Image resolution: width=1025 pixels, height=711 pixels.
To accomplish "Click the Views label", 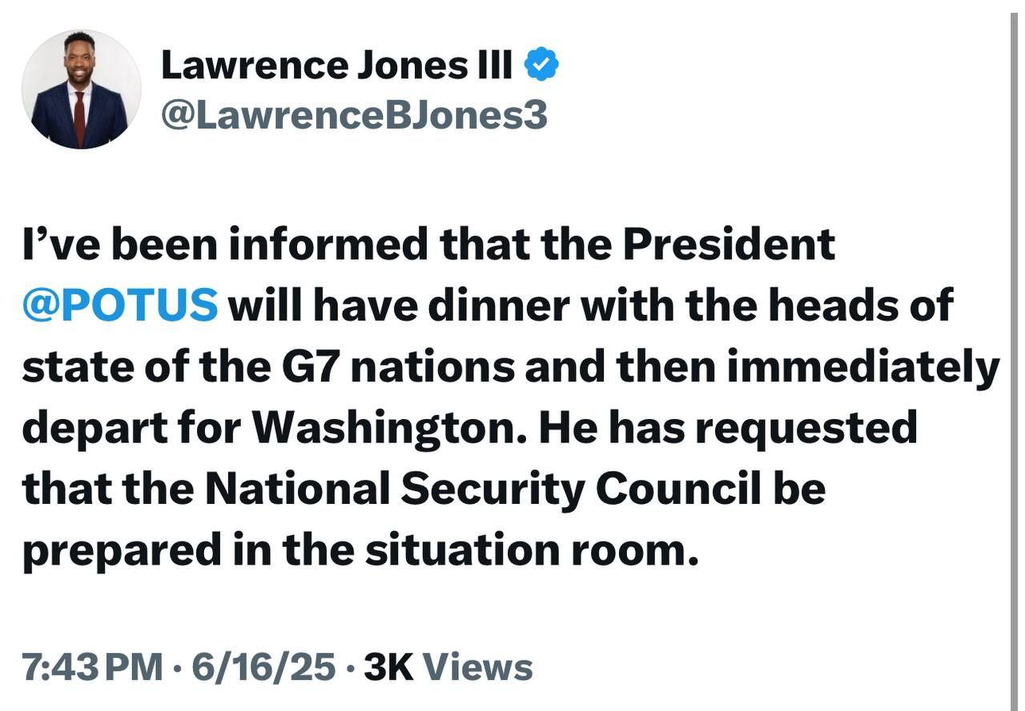I will click(476, 667).
